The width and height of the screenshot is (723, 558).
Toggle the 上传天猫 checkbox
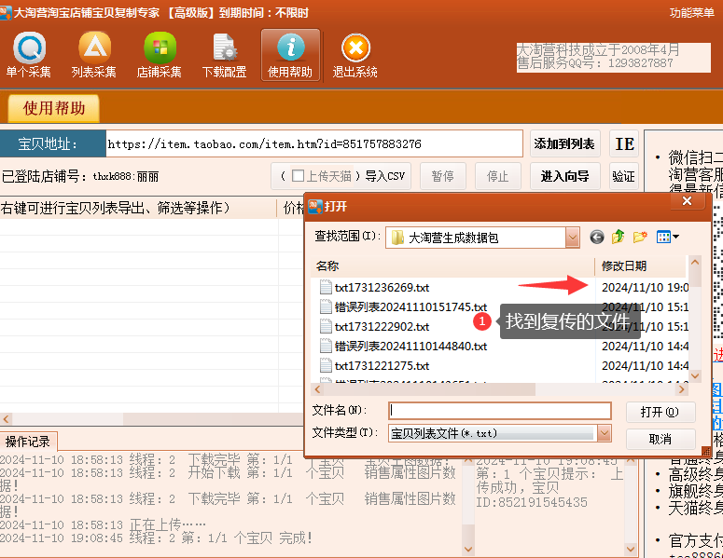click(298, 176)
